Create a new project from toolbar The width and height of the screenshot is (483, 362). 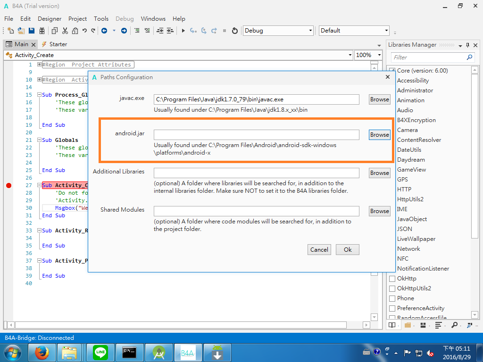pos(11,31)
